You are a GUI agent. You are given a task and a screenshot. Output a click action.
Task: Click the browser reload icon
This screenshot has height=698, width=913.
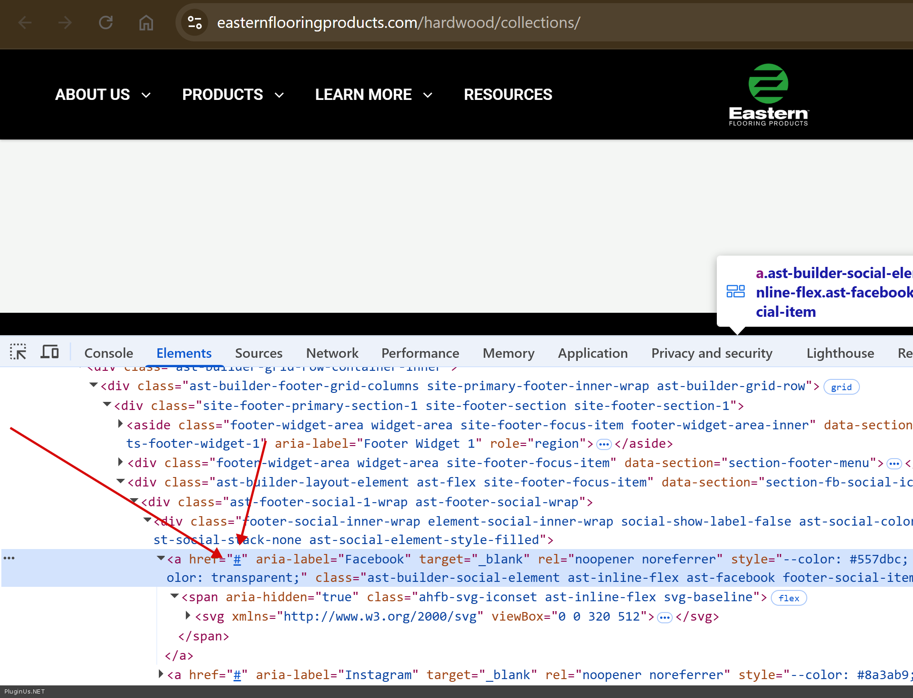pyautogui.click(x=106, y=23)
